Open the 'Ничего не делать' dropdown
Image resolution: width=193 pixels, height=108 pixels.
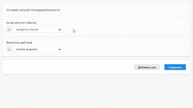coord(38,49)
